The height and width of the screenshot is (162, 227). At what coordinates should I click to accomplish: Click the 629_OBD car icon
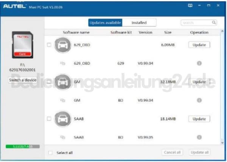click(x=63, y=45)
